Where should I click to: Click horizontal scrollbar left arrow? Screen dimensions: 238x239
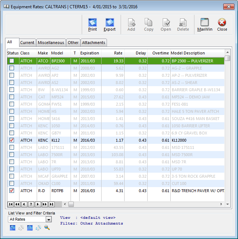[x=65, y=204]
